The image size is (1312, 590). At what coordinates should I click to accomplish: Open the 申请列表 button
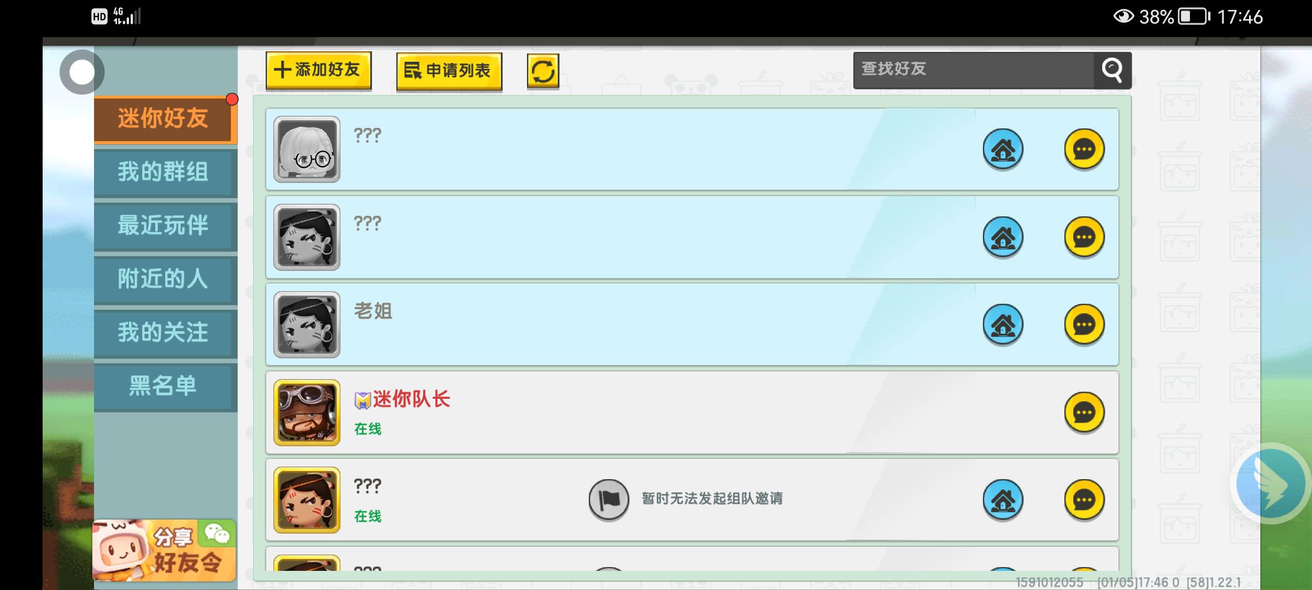coord(449,71)
